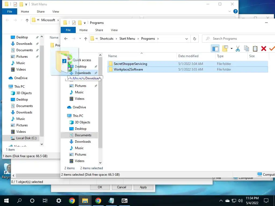Open Share tab in Programs window
275x206 pixels.
click(x=99, y=30)
